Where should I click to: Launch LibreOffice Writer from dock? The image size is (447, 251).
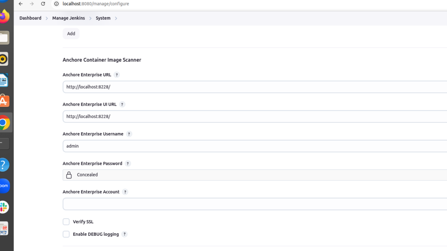tap(4, 80)
